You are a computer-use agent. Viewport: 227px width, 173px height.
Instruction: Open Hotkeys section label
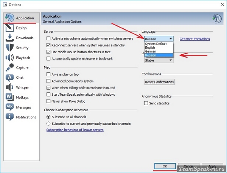coord(22,98)
